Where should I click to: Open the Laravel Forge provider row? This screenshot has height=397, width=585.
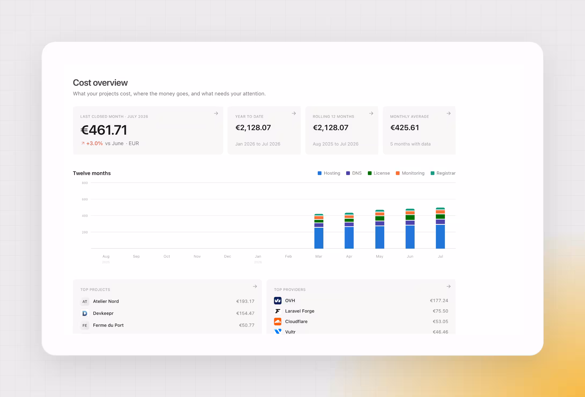pyautogui.click(x=361, y=311)
